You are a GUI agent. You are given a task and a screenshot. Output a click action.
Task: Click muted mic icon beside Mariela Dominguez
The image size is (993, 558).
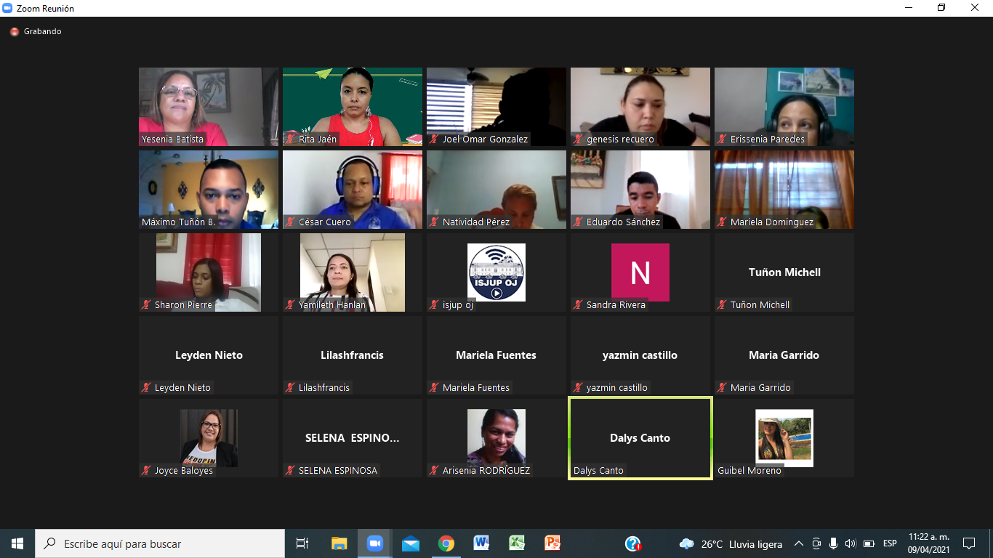pyautogui.click(x=723, y=222)
